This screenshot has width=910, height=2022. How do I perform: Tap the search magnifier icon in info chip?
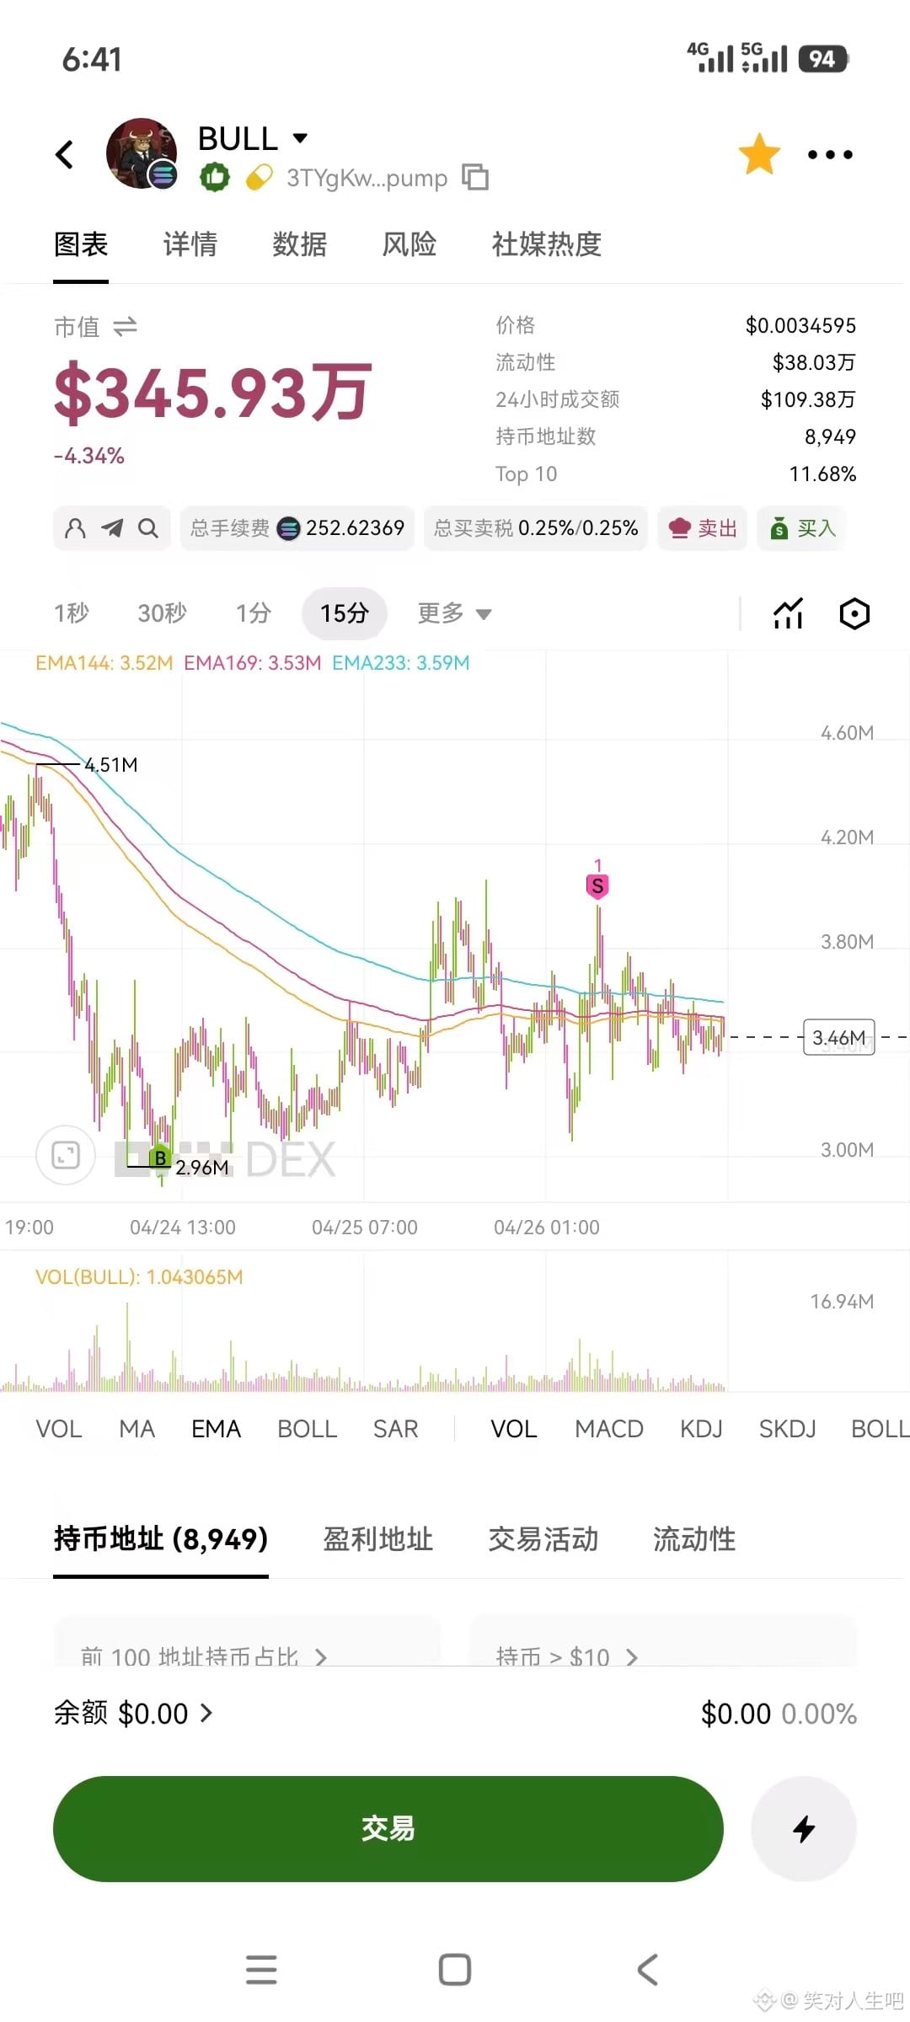pos(148,528)
